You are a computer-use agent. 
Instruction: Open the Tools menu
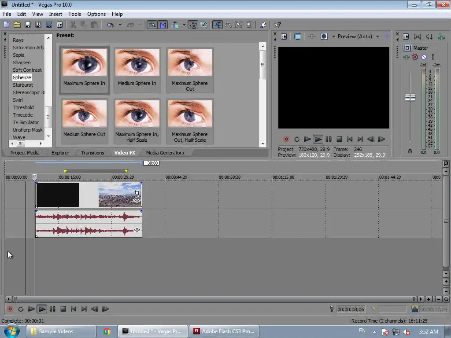click(x=74, y=14)
